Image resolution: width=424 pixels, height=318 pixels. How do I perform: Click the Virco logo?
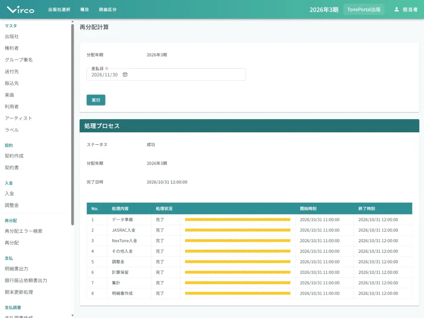click(20, 10)
